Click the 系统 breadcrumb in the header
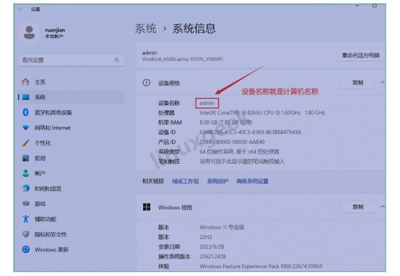 146,28
